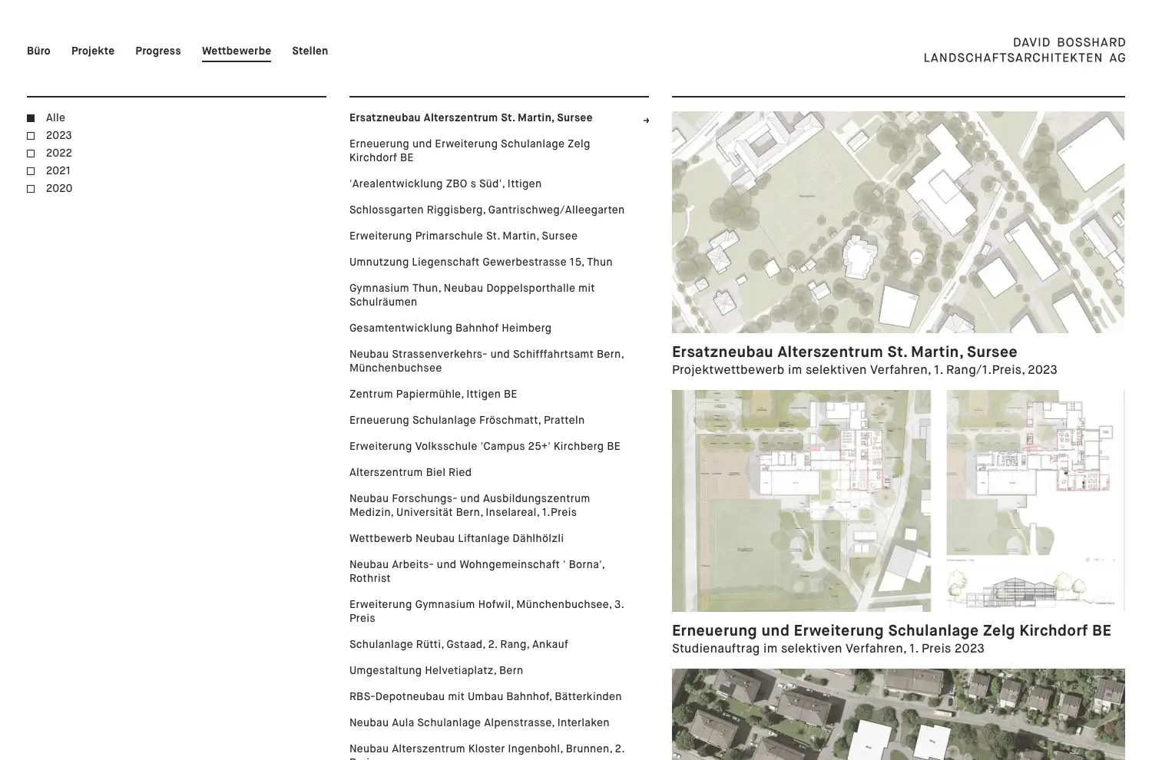The height and width of the screenshot is (760, 1152).
Task: Click the Alterszentrum St. Martin site plan image
Action: tap(898, 222)
